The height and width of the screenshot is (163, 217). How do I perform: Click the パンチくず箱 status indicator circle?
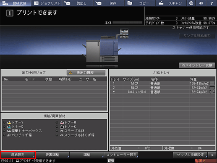pos(4,135)
